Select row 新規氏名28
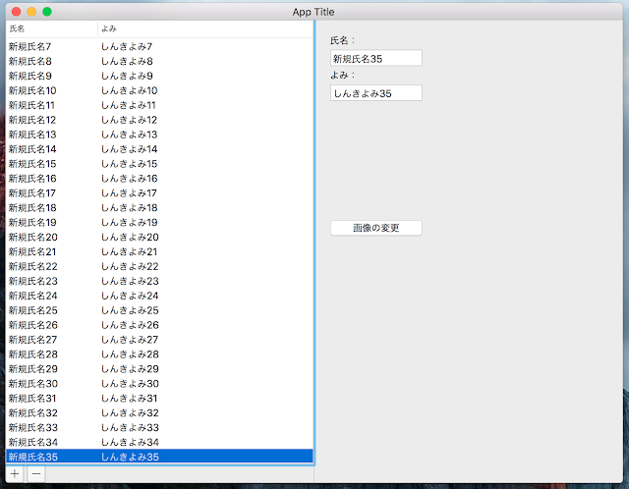 [x=159, y=354]
